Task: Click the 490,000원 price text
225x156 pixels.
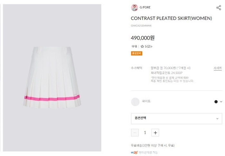Action: [x=143, y=38]
